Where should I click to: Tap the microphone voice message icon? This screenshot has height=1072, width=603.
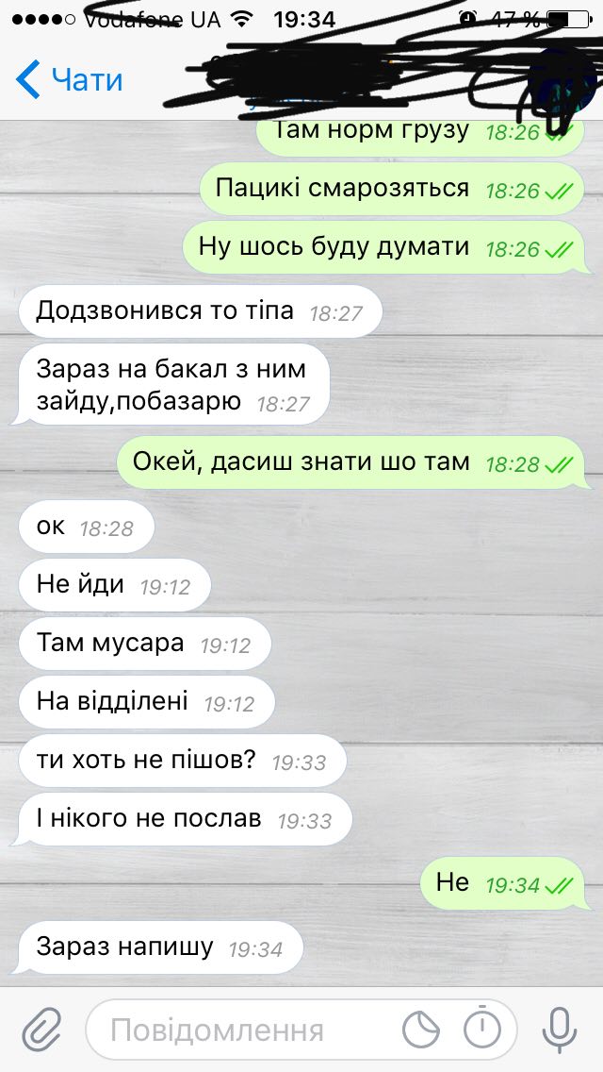click(560, 1030)
